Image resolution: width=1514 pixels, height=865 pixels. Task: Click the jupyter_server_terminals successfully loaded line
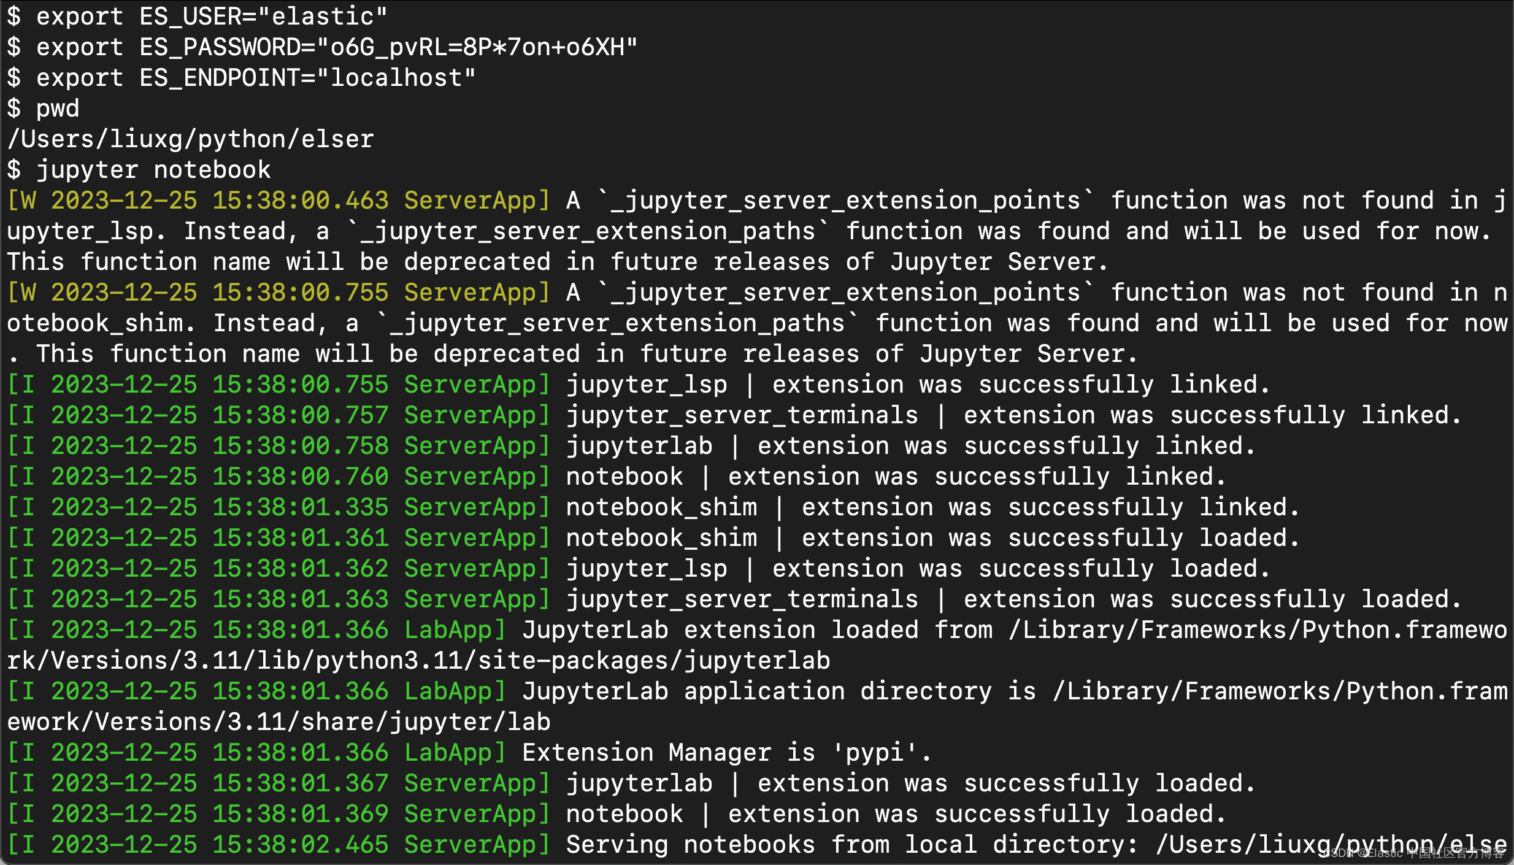point(1012,599)
